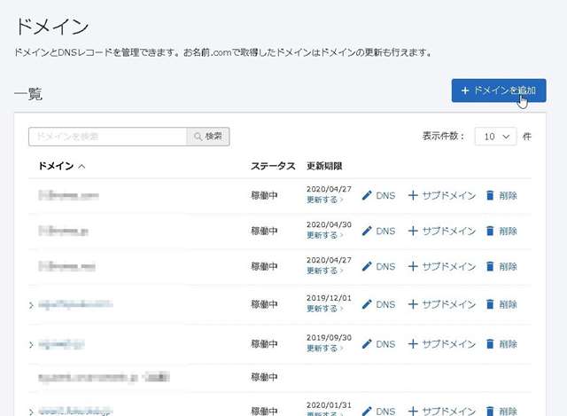Expand the domain row dated 2019/12/01

31,305
